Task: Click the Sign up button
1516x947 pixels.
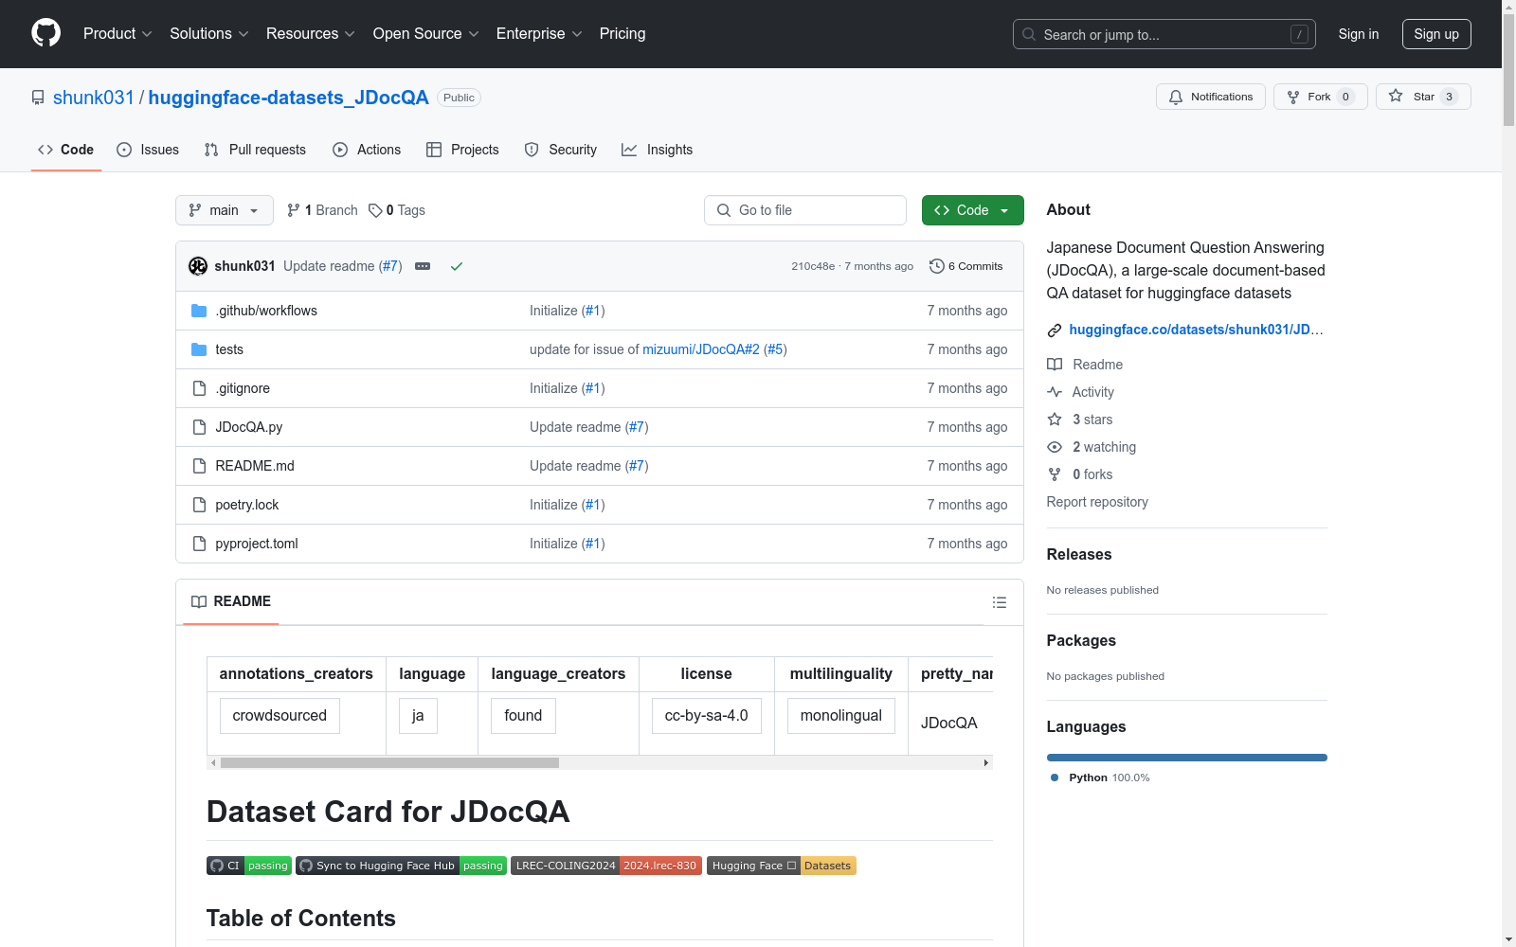Action: click(1436, 34)
